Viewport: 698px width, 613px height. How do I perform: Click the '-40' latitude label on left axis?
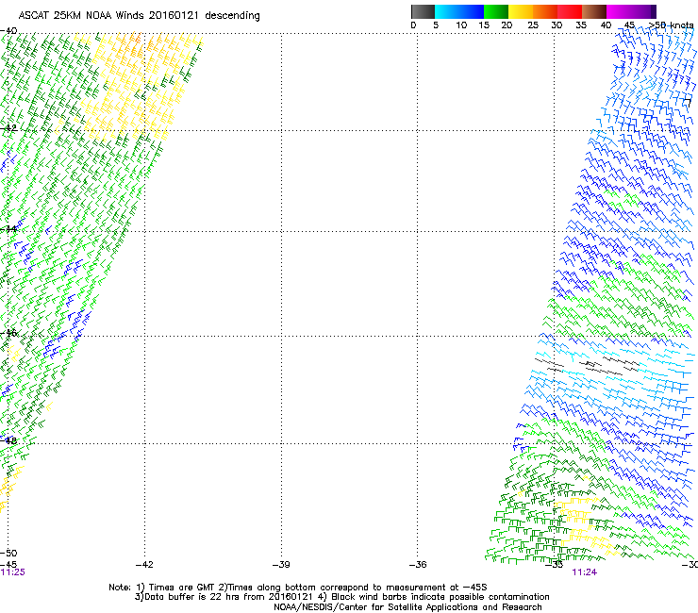point(8,31)
